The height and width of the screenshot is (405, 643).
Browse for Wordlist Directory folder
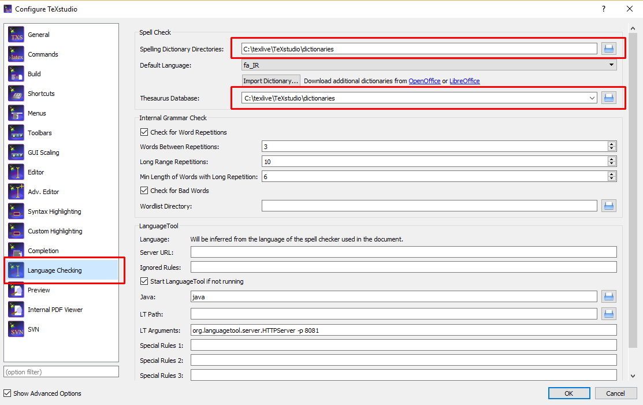click(609, 206)
